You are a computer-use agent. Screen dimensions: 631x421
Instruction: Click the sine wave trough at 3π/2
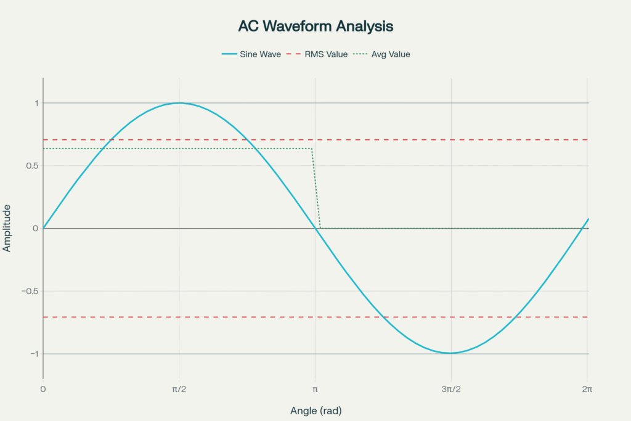(x=451, y=353)
